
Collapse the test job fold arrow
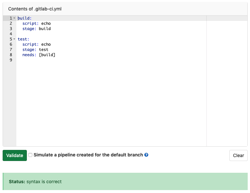[x=14, y=39]
